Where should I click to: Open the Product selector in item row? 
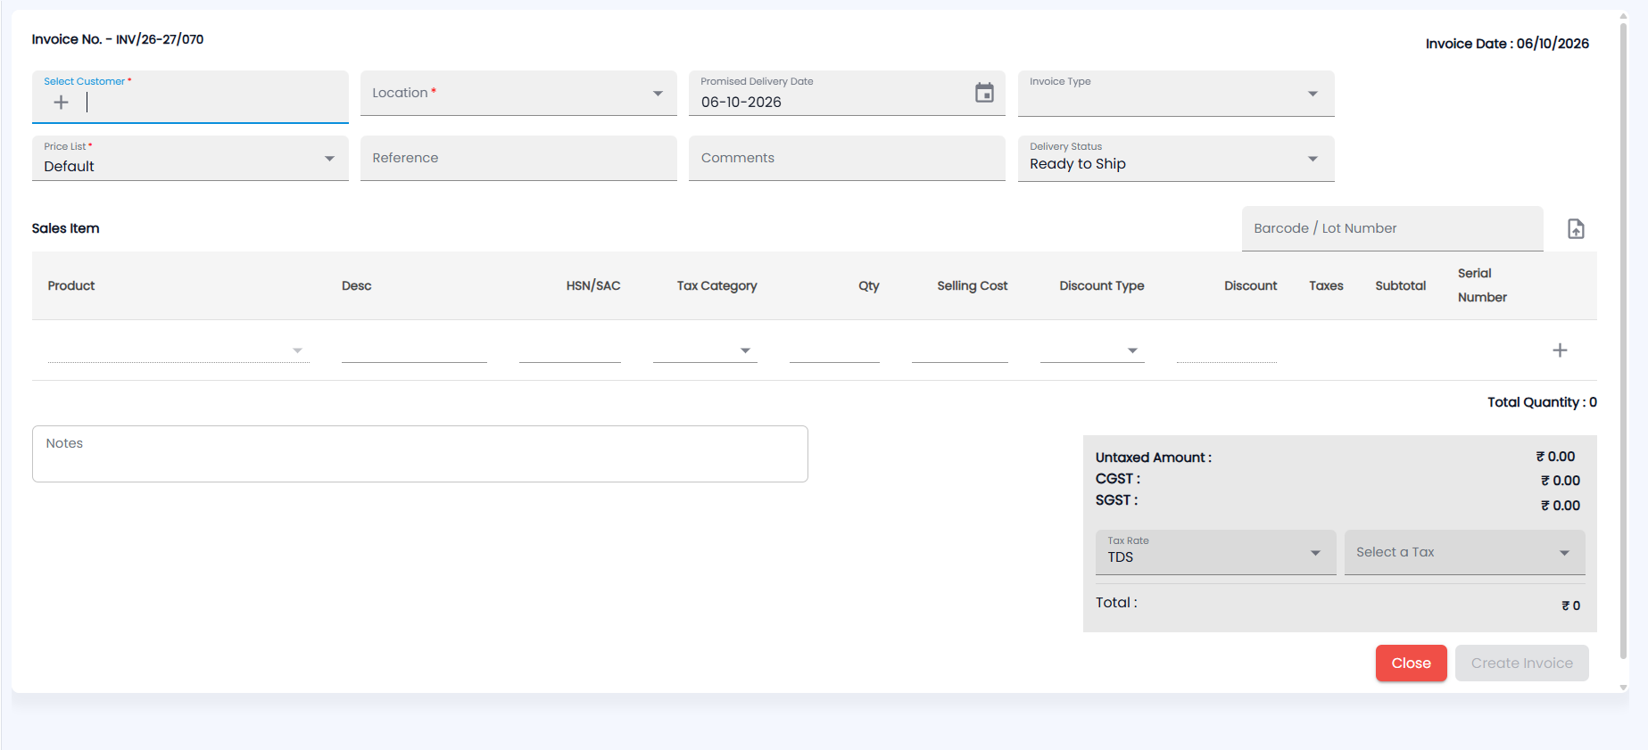[178, 350]
